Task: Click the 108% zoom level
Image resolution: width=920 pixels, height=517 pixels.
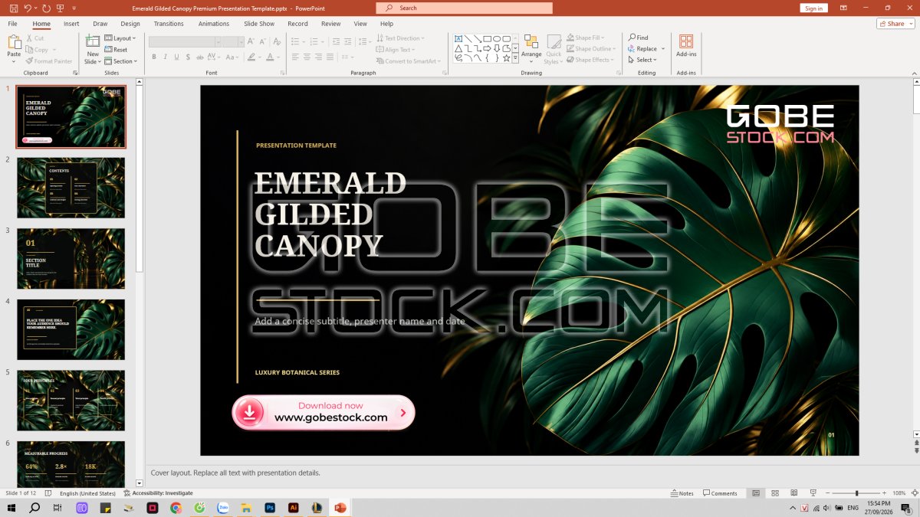Action: coord(899,493)
